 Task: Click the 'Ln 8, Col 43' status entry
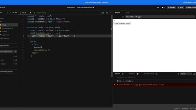pyautogui.click(x=176, y=109)
